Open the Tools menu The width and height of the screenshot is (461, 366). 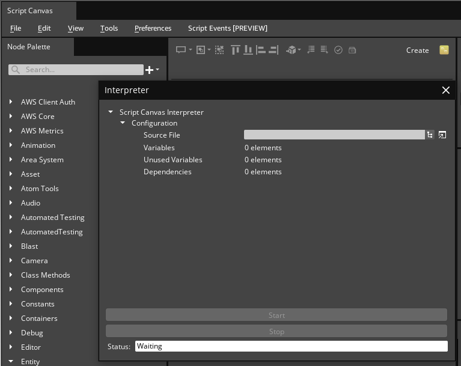(109, 28)
